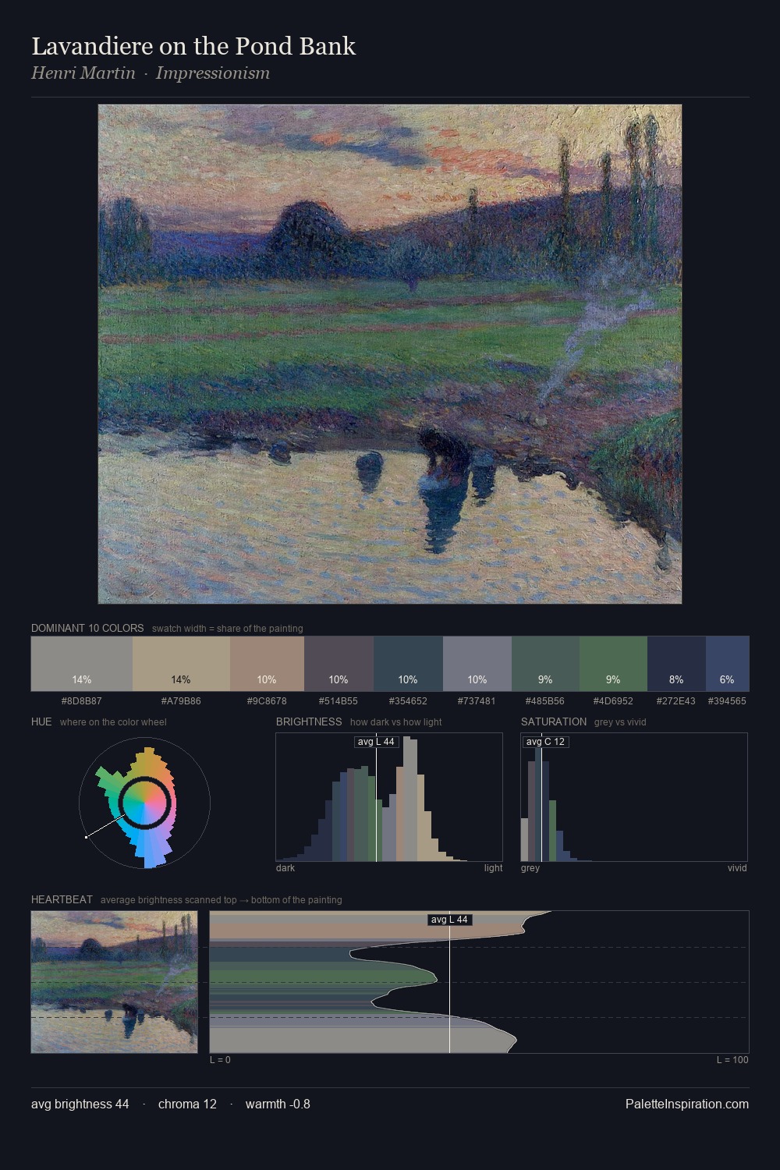
Task: Select the #A79B86 tan swatch
Action: pos(181,664)
